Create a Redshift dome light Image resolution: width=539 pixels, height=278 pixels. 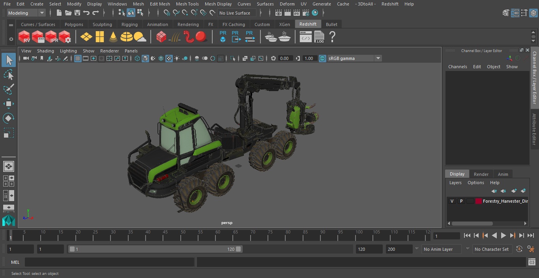click(126, 37)
